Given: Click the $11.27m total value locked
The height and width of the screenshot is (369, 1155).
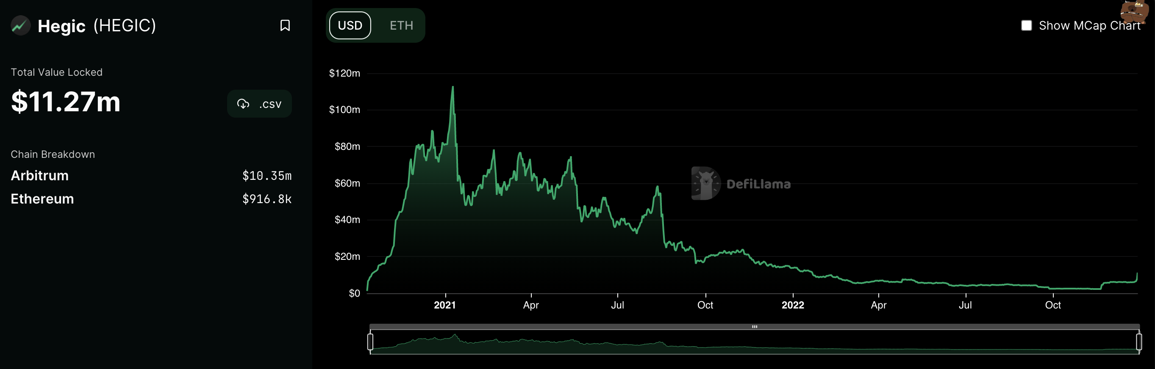Looking at the screenshot, I should coord(66,102).
